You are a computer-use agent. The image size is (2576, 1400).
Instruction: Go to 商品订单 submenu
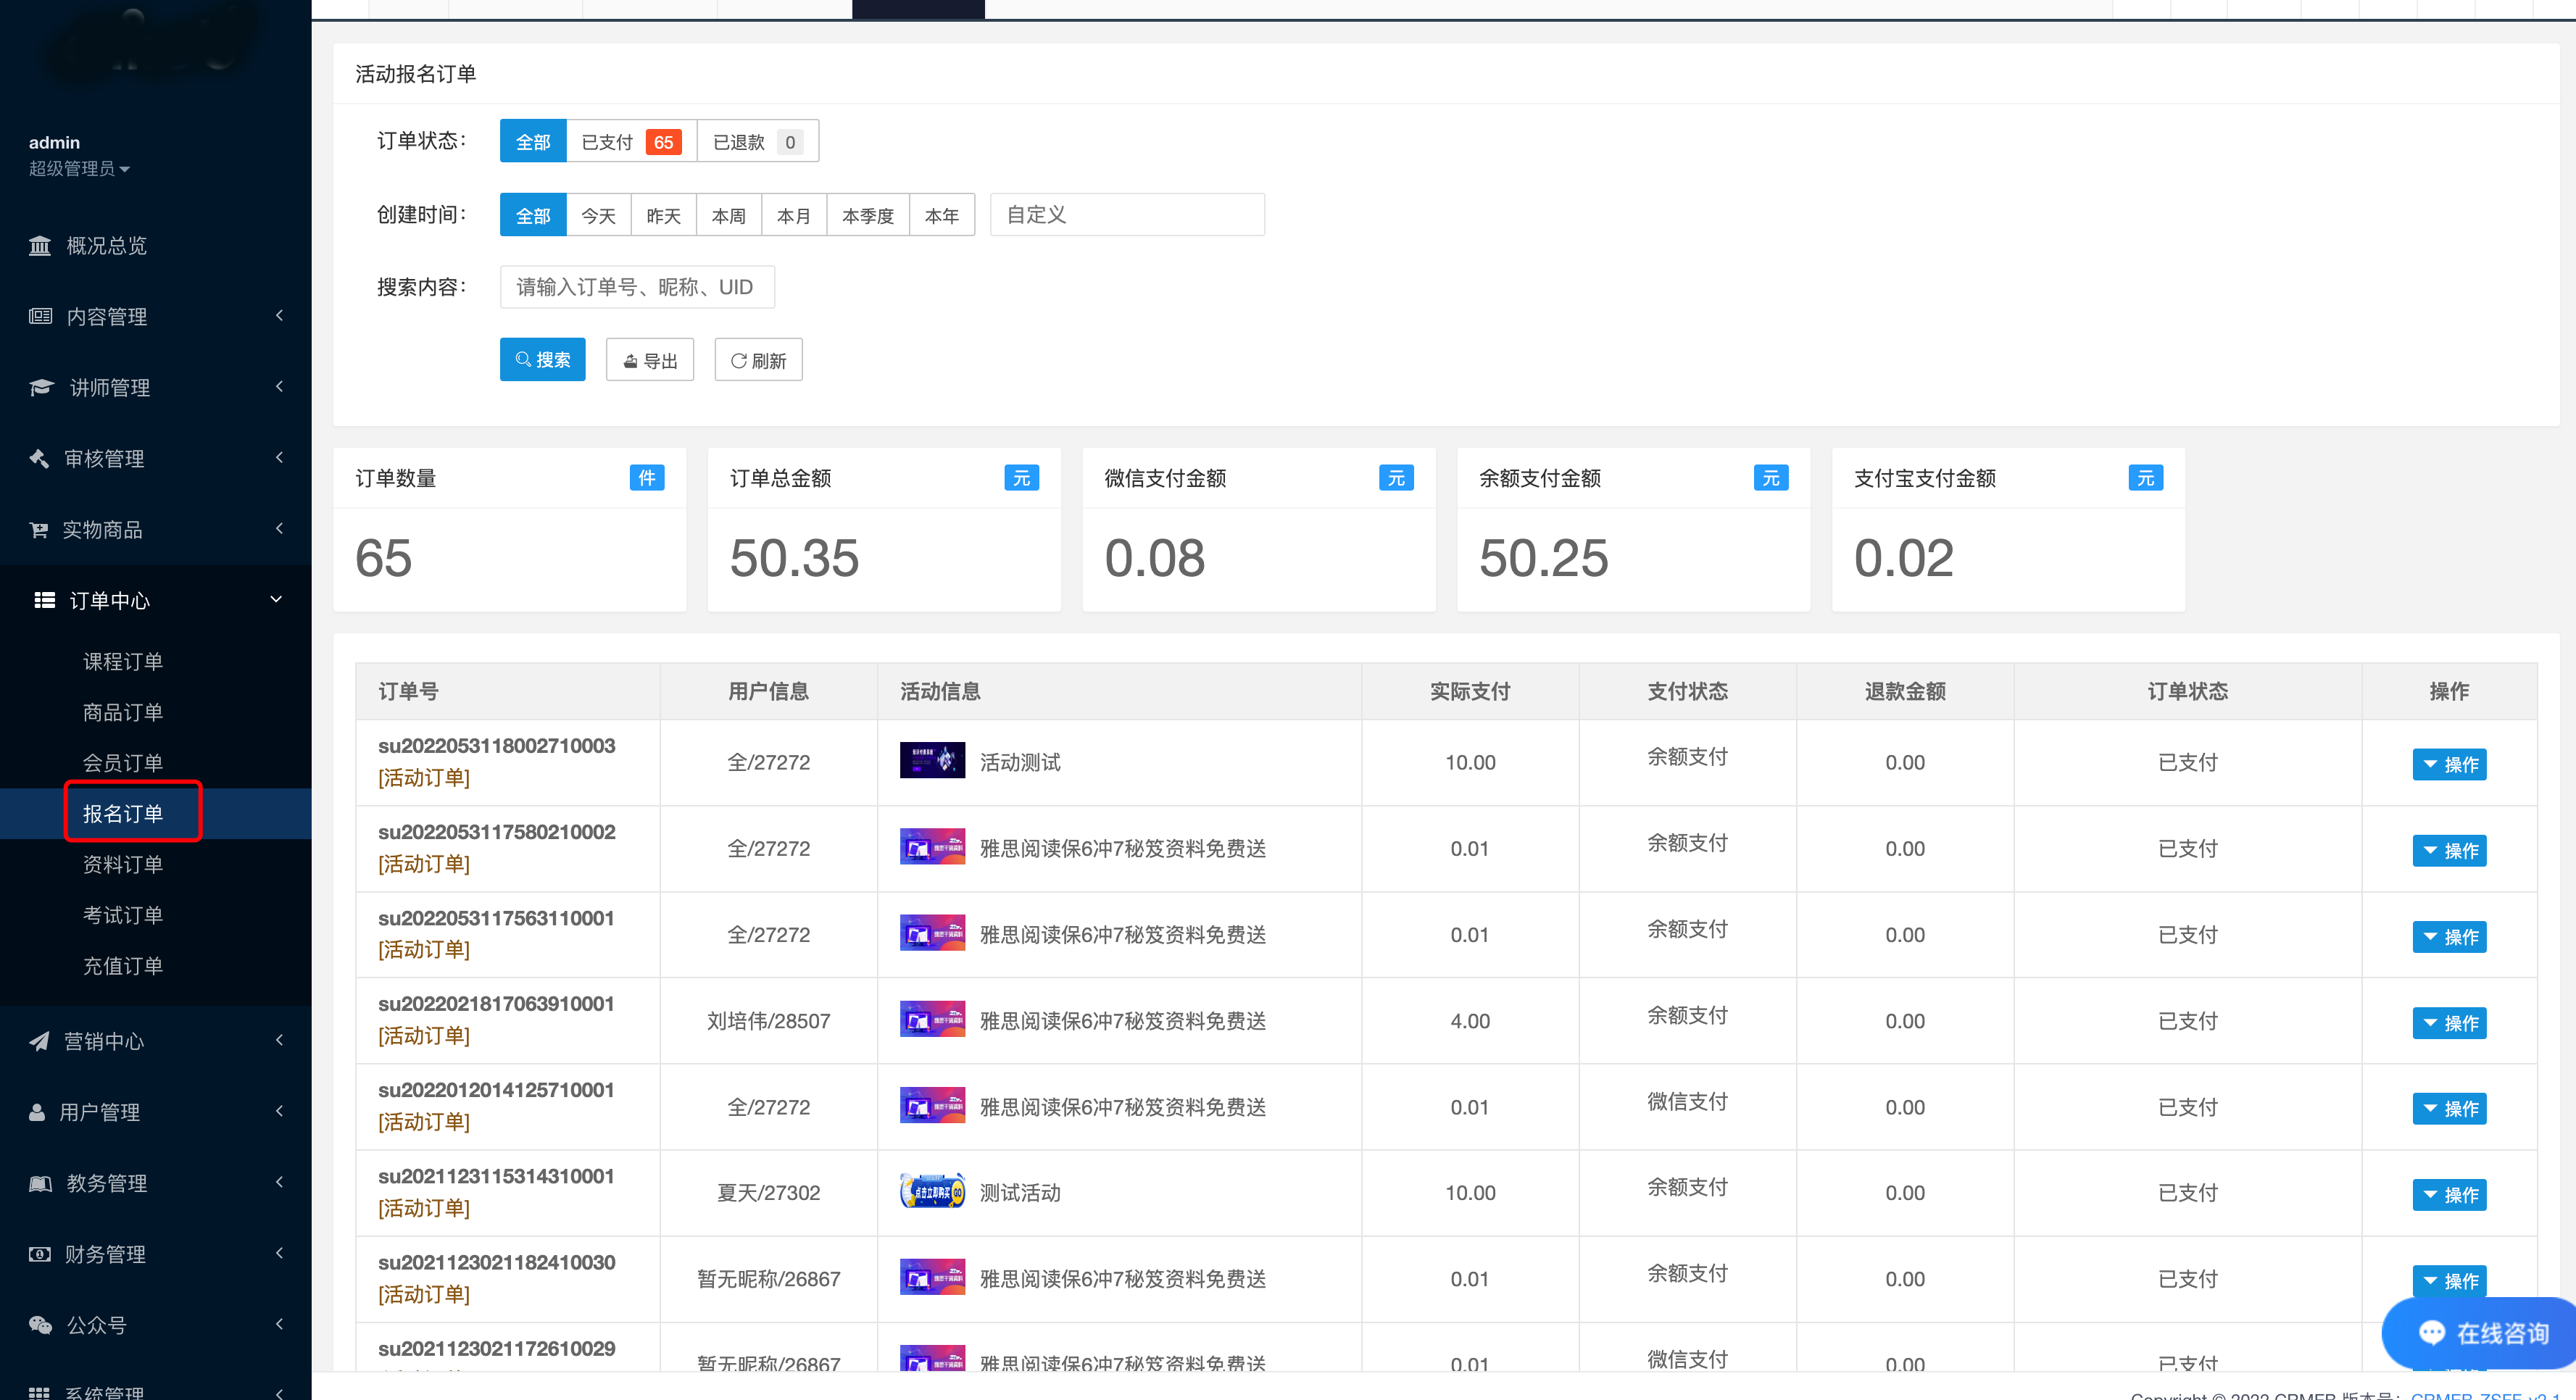(x=122, y=712)
